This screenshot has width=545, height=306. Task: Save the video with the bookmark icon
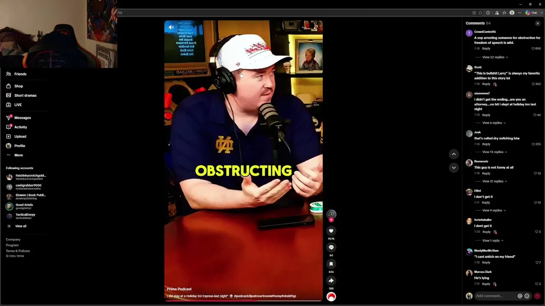(331, 264)
